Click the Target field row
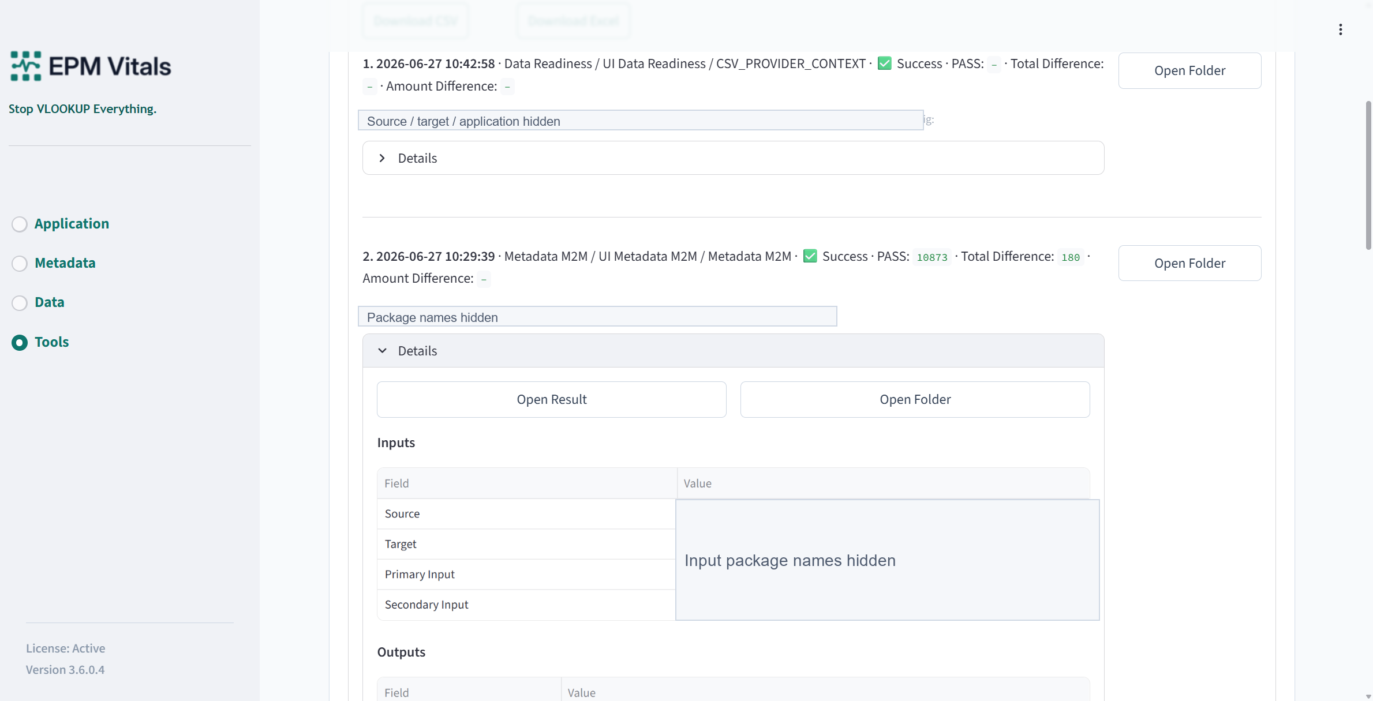 coord(526,544)
